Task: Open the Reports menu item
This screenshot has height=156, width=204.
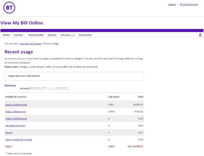Action: click(x=52, y=35)
